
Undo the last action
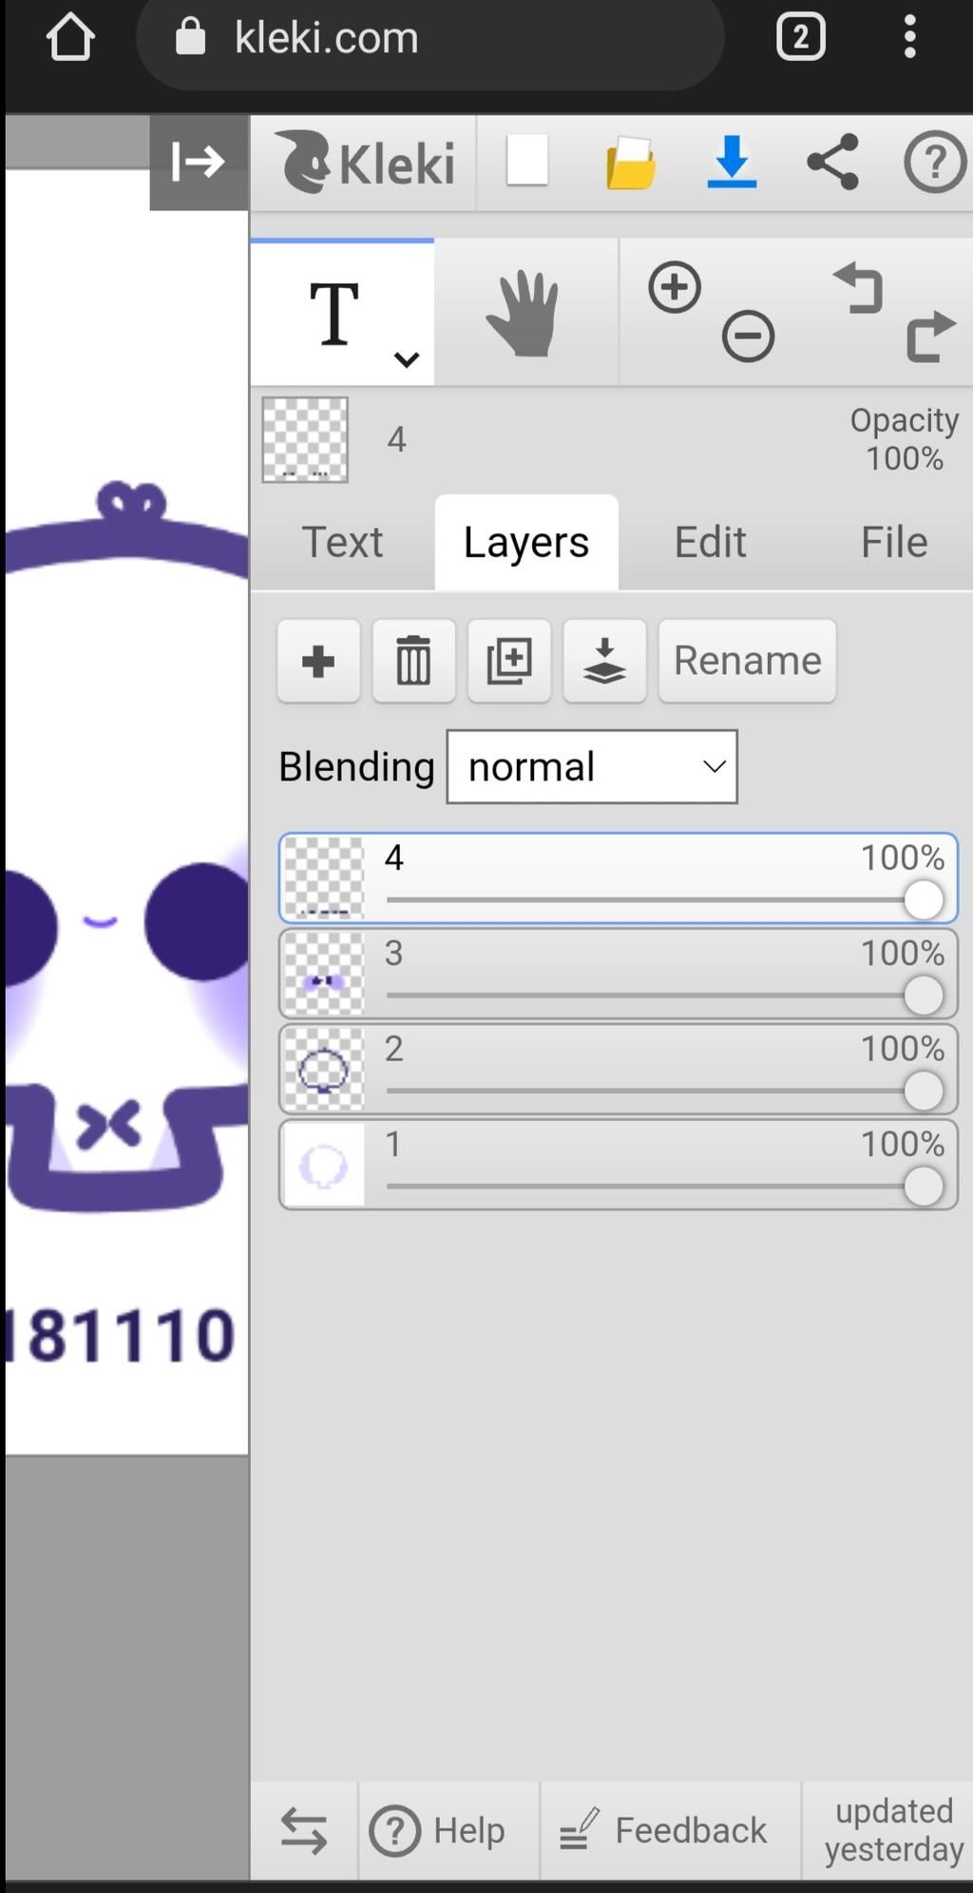(x=859, y=289)
